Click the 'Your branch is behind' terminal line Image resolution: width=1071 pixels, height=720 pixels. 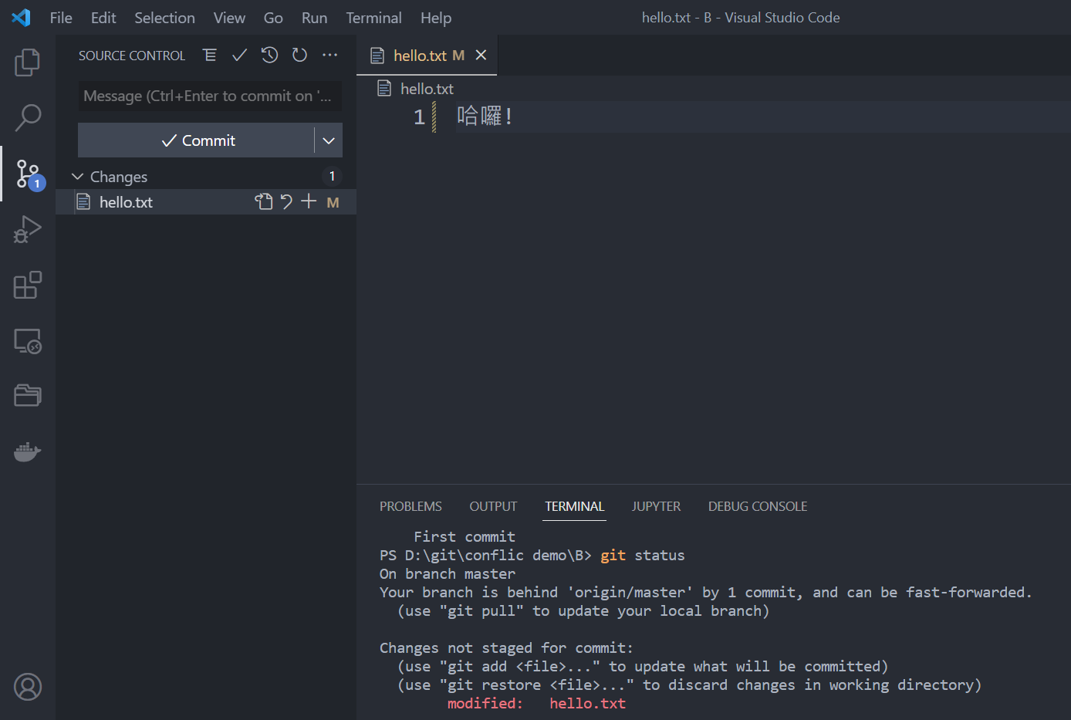click(706, 592)
